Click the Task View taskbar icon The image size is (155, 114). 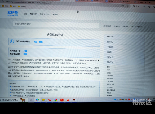coord(31,100)
